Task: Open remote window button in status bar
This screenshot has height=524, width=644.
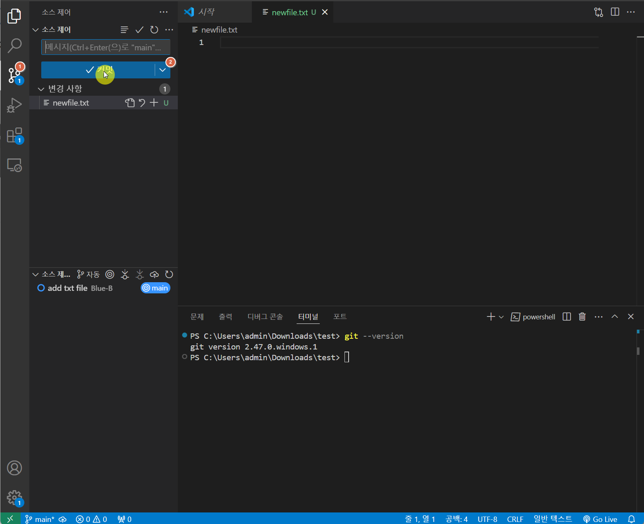Action: pyautogui.click(x=10, y=519)
